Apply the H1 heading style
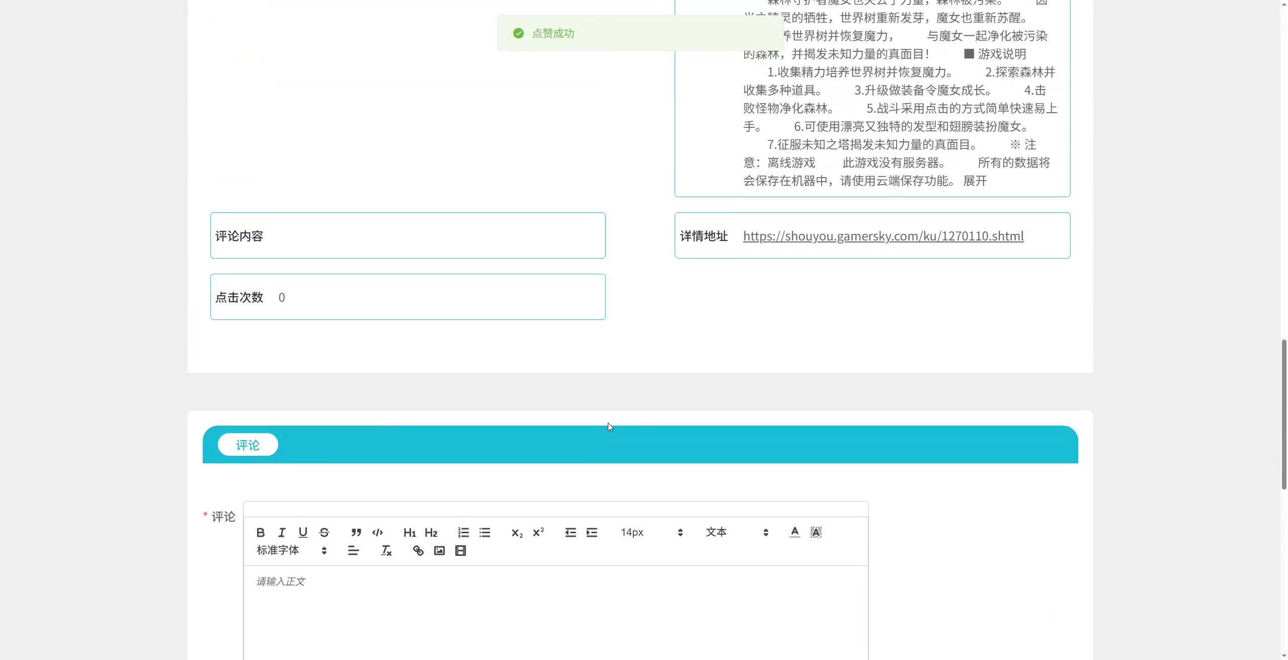1288x660 pixels. [410, 532]
